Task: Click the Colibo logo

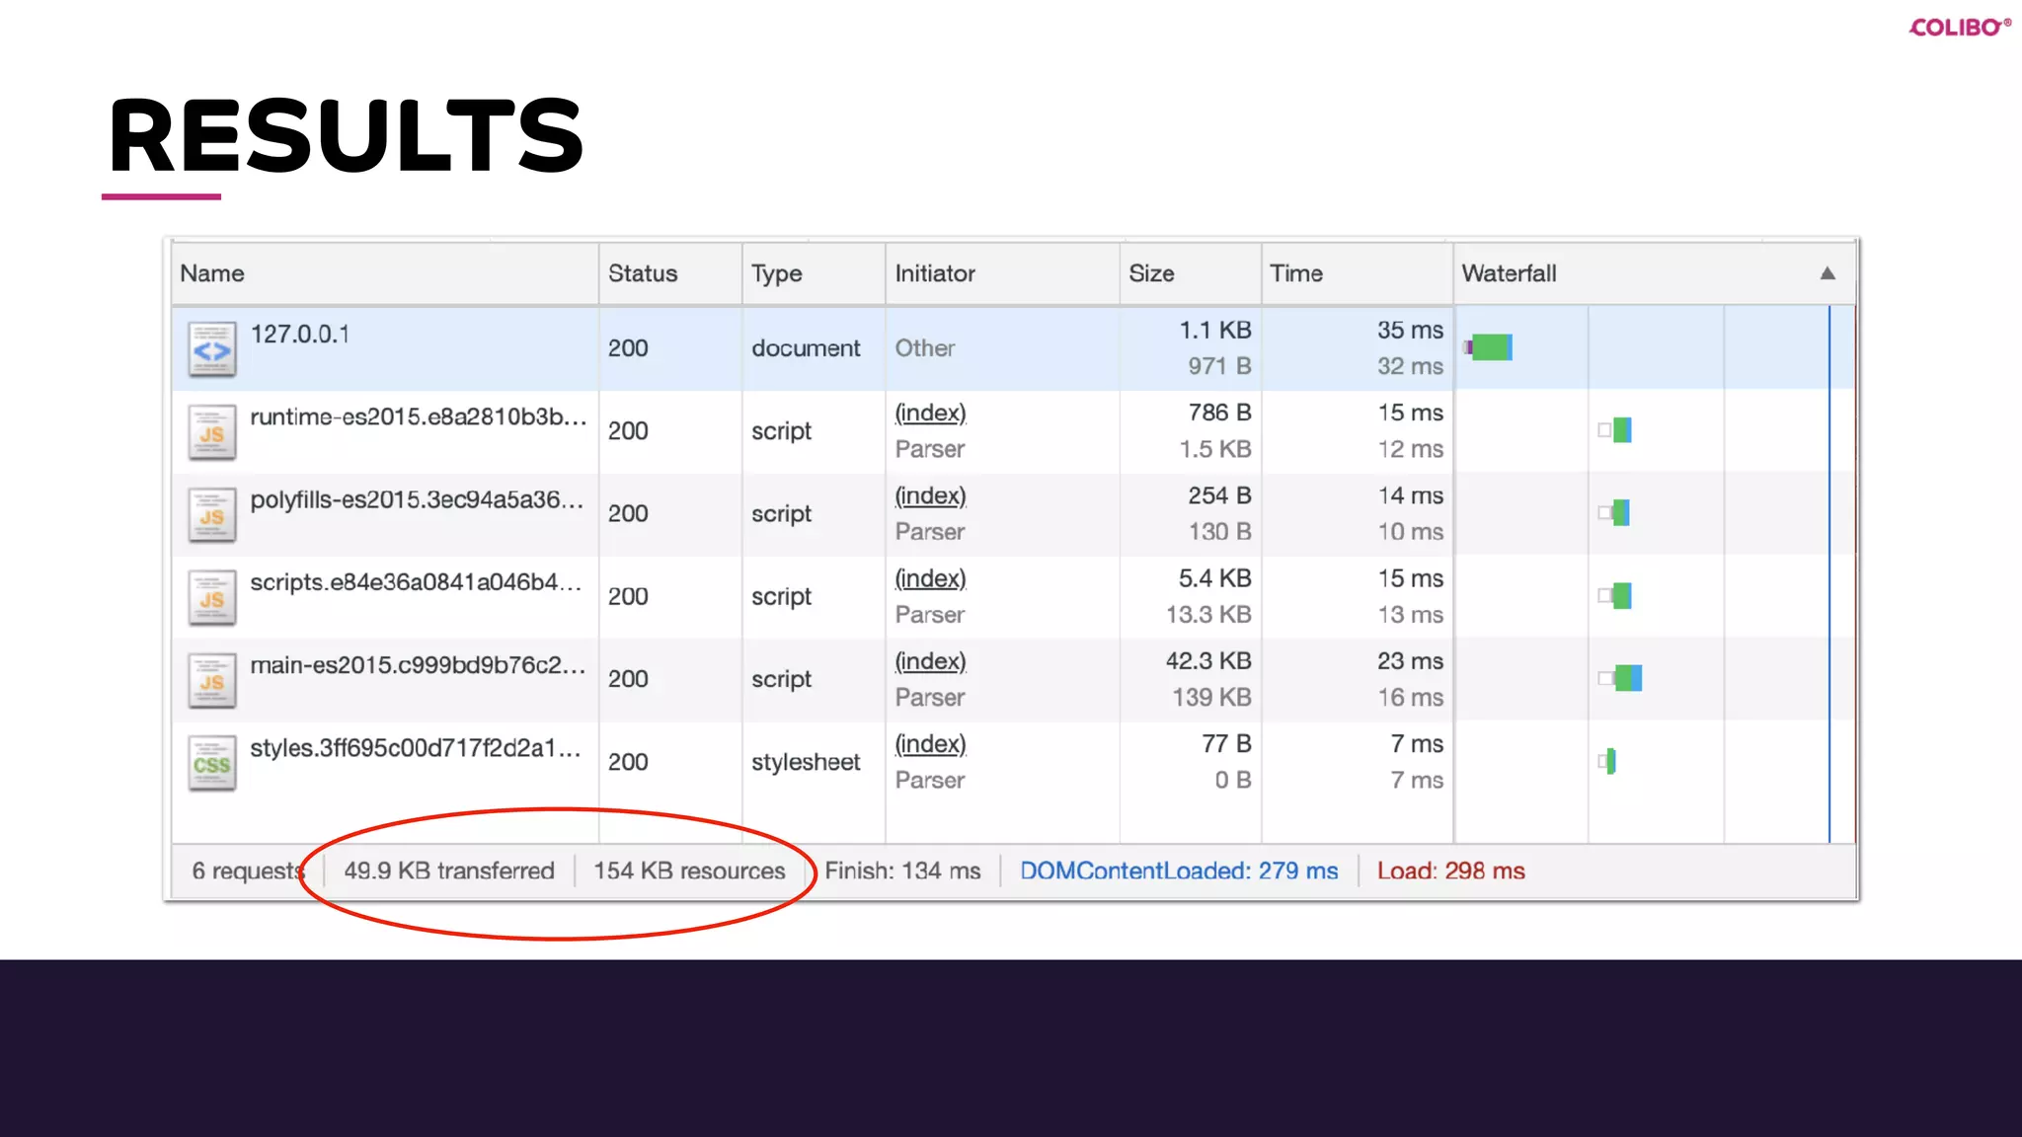Action: [x=1959, y=28]
